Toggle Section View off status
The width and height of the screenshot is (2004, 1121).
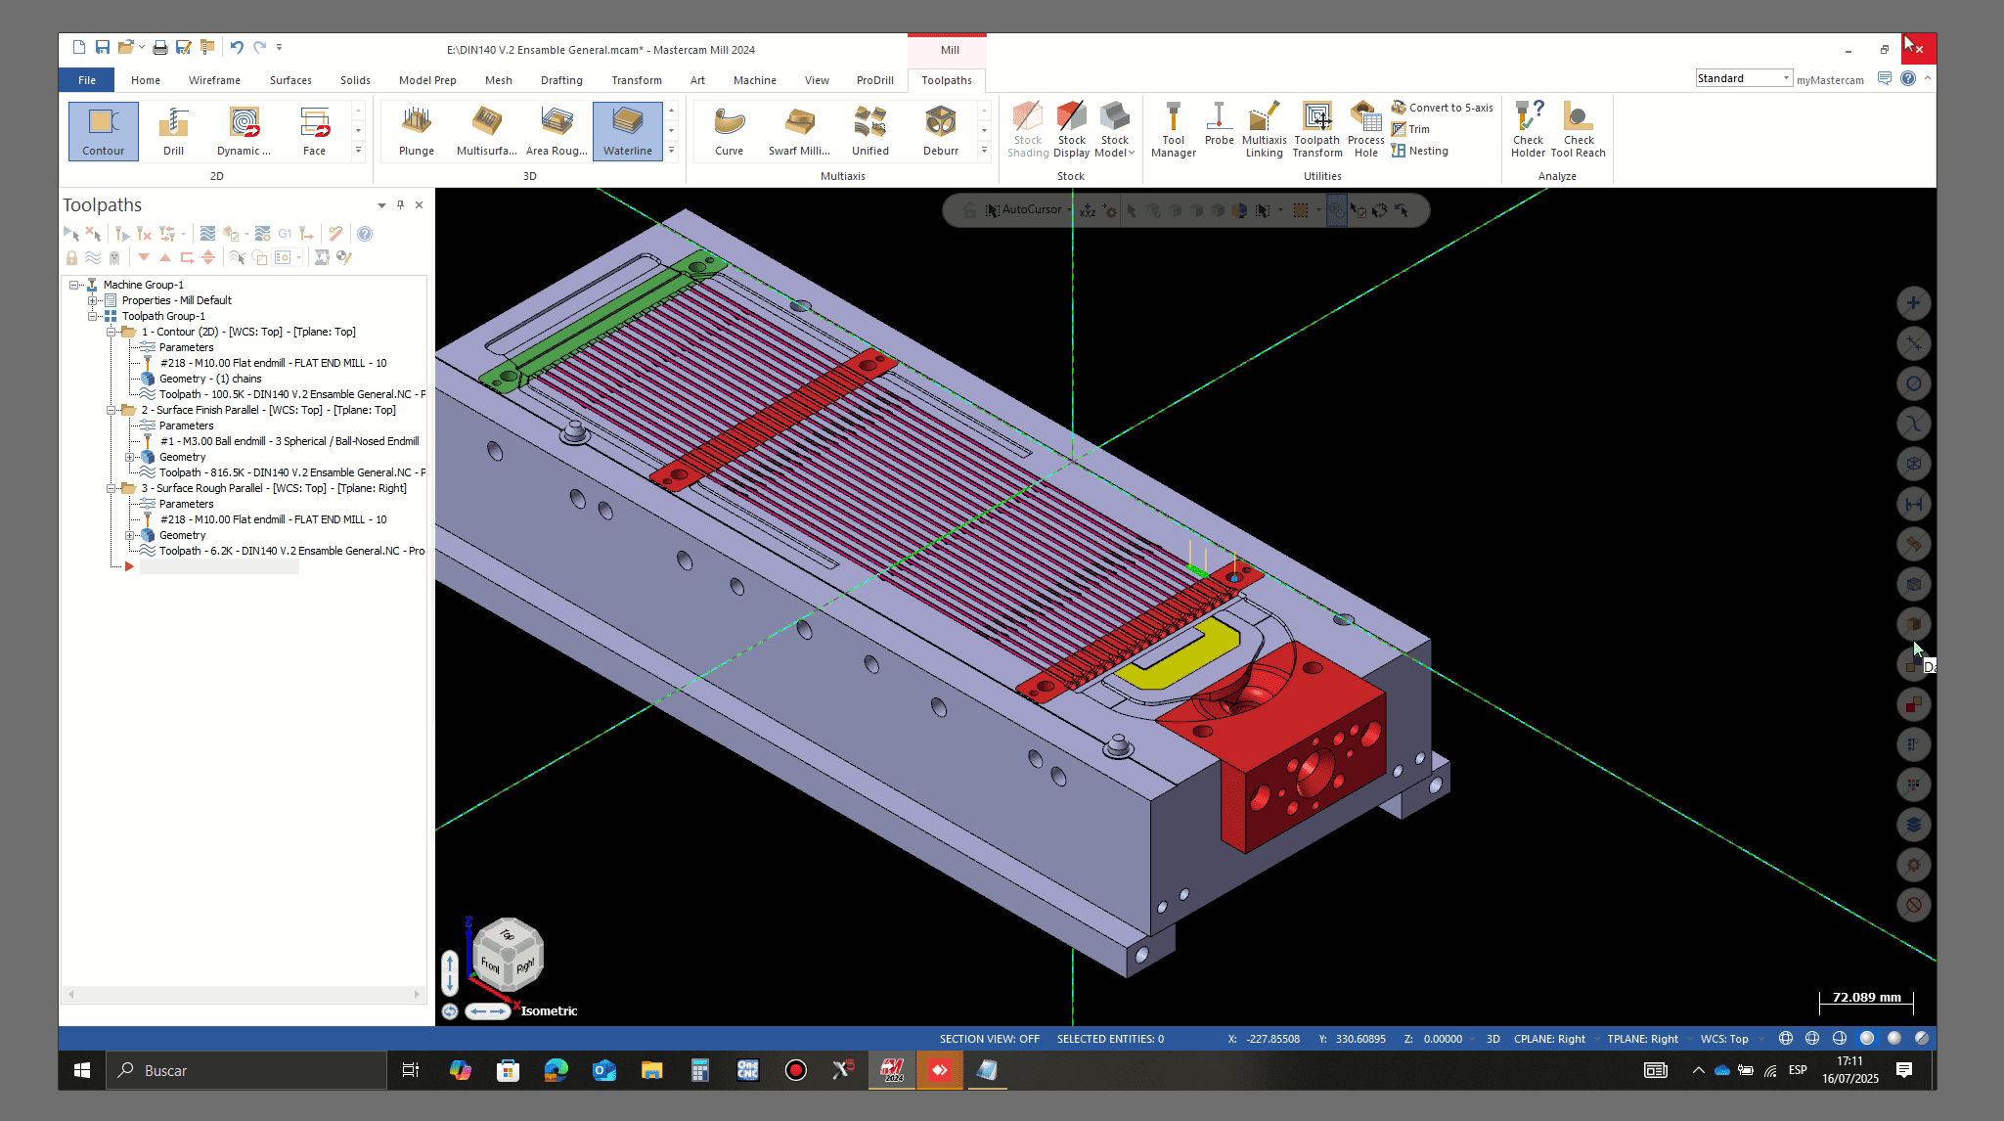pos(989,1039)
